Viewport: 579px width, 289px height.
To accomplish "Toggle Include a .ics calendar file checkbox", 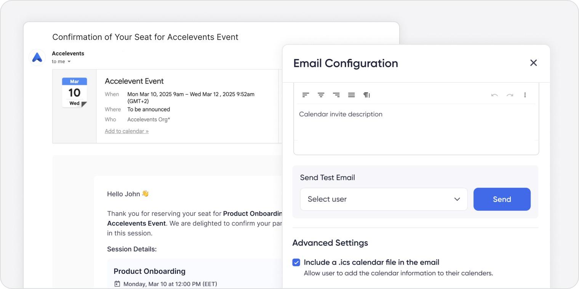I will pos(296,262).
